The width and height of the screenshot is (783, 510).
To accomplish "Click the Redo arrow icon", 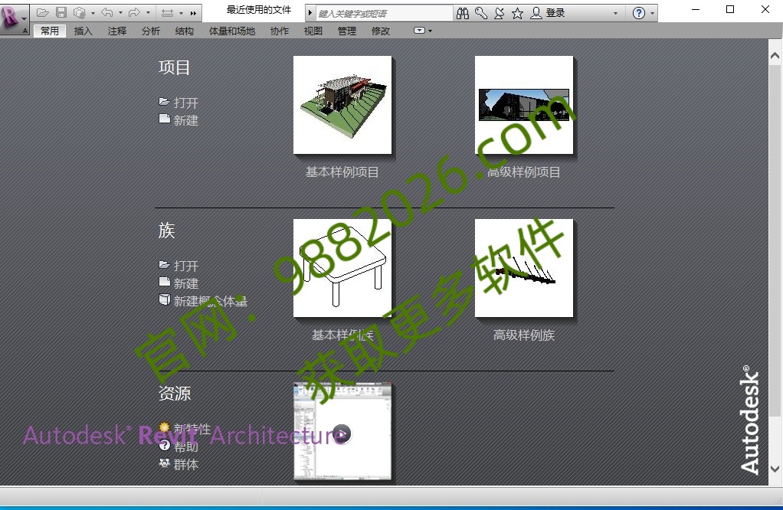I will [134, 12].
